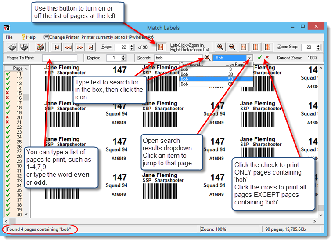Click the print current page icon
Image resolution: width=331 pixels, height=240 pixels.
tap(24, 47)
